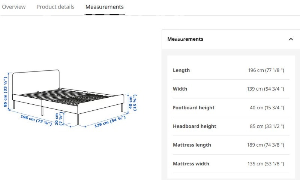Click the Headboard height row
The image size is (300, 180).
tap(231, 126)
